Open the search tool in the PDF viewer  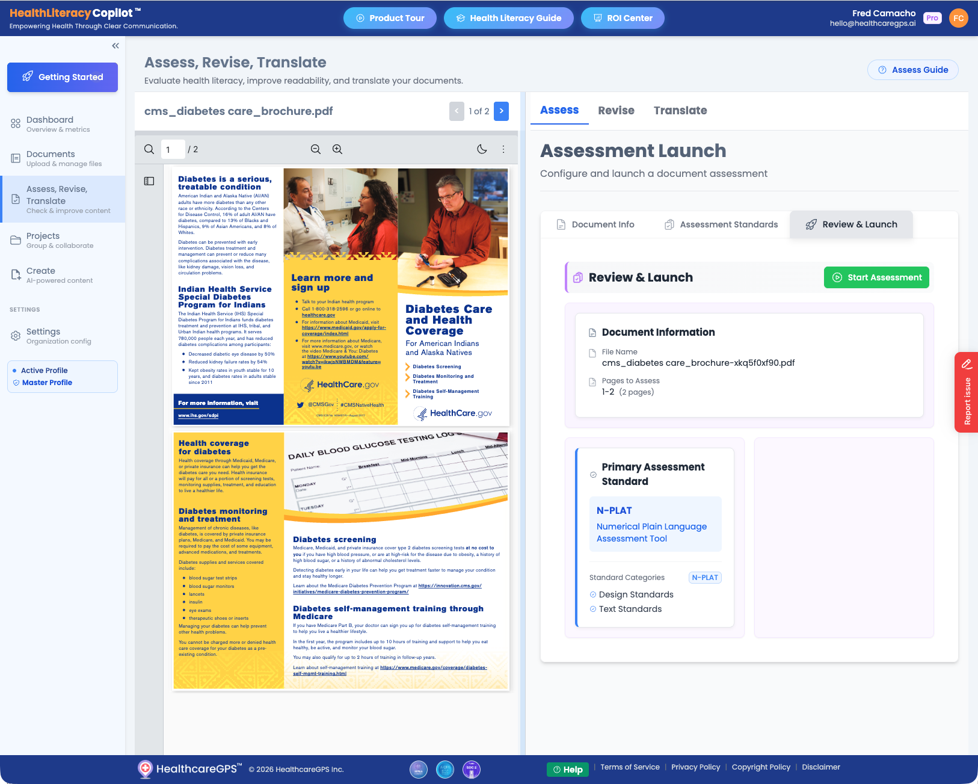click(149, 149)
